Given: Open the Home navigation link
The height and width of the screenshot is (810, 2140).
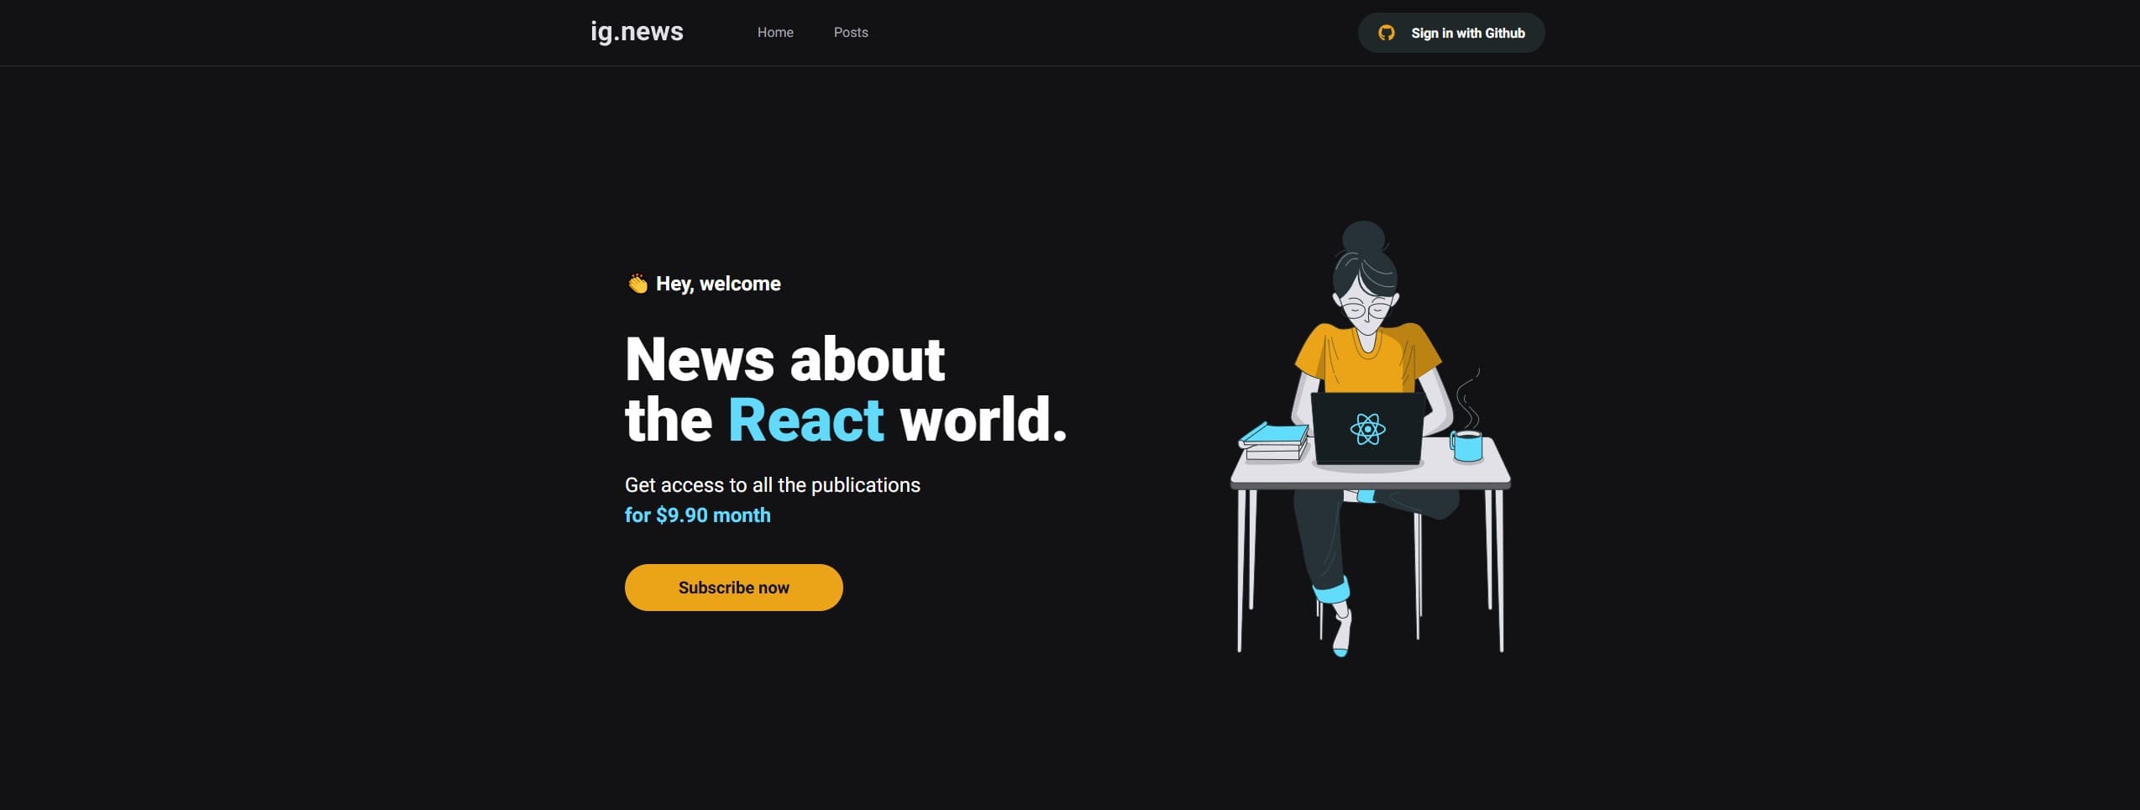Looking at the screenshot, I should click(775, 32).
